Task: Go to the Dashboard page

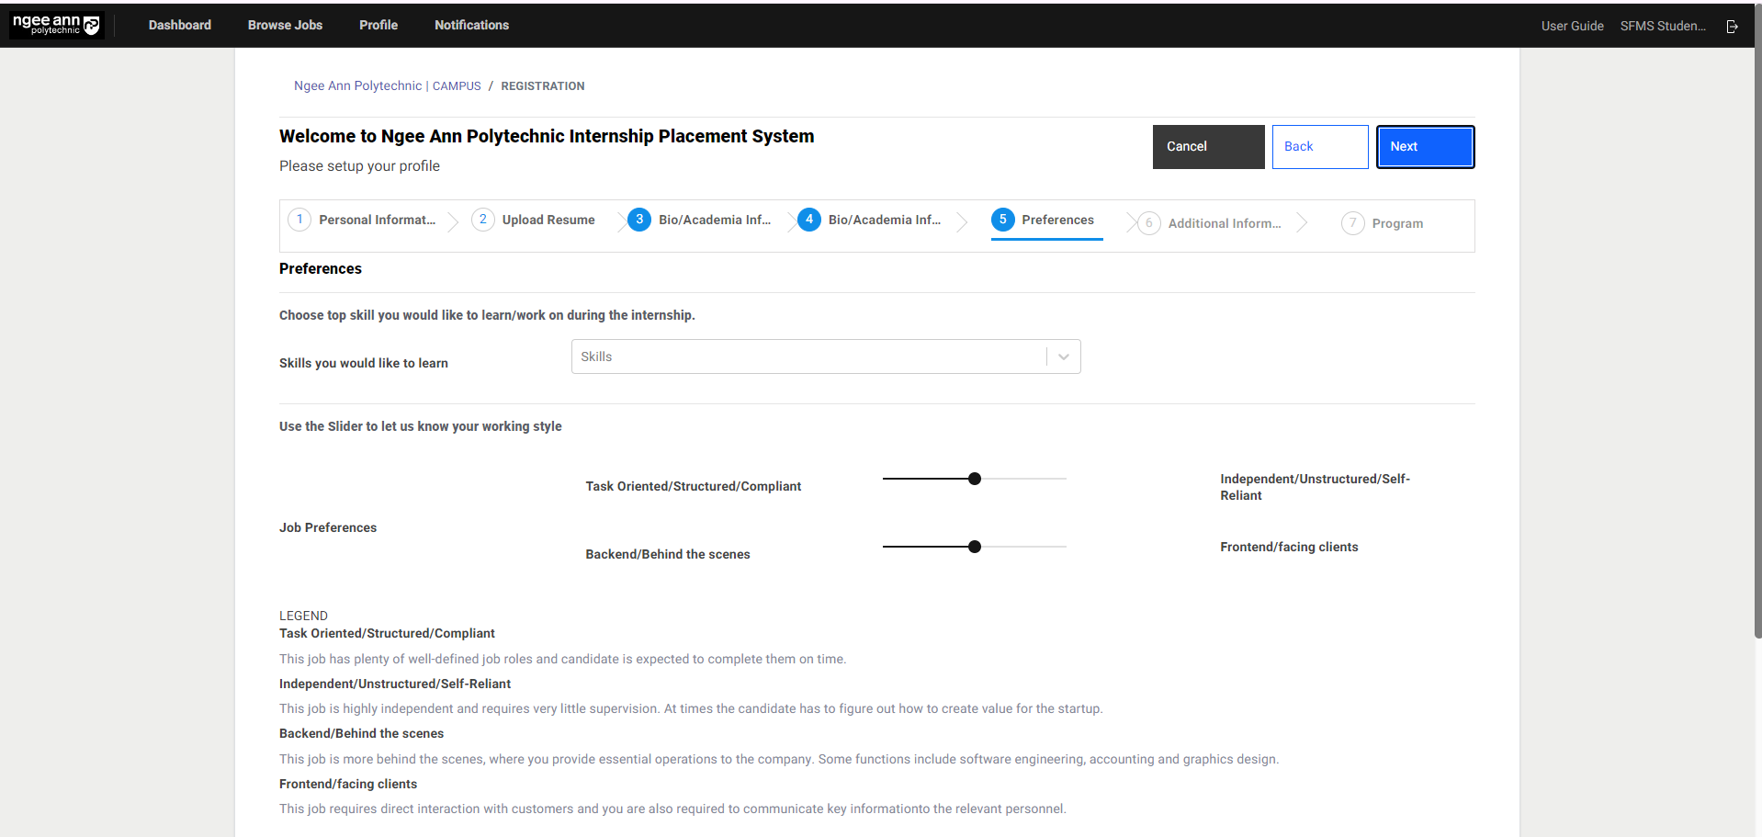Action: tap(180, 25)
